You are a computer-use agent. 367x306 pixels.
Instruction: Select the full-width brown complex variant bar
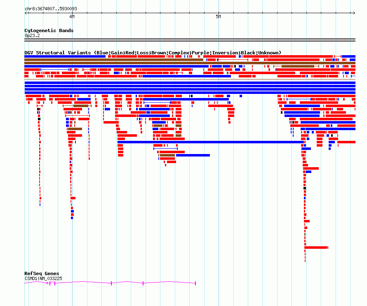[x=190, y=63]
